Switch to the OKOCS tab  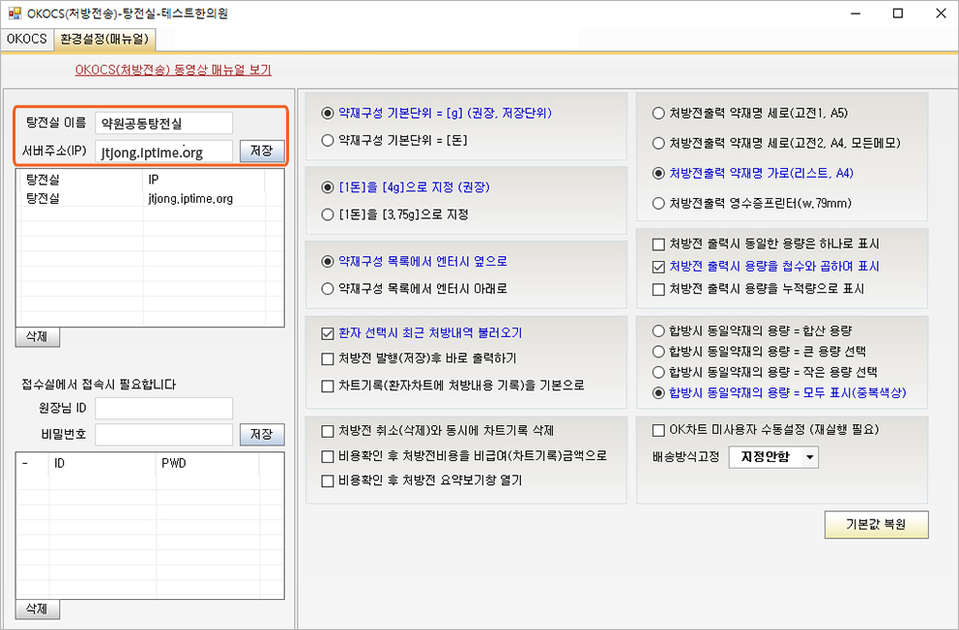tap(27, 39)
